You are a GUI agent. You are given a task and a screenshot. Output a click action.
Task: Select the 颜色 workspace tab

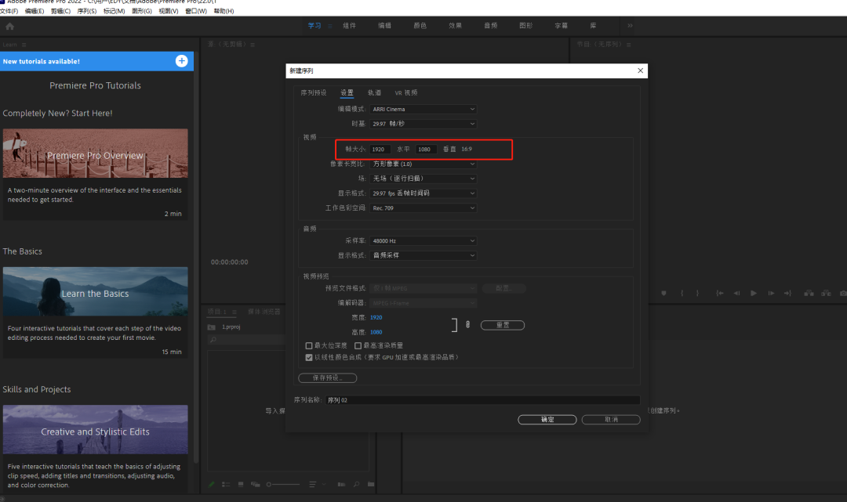pyautogui.click(x=420, y=26)
